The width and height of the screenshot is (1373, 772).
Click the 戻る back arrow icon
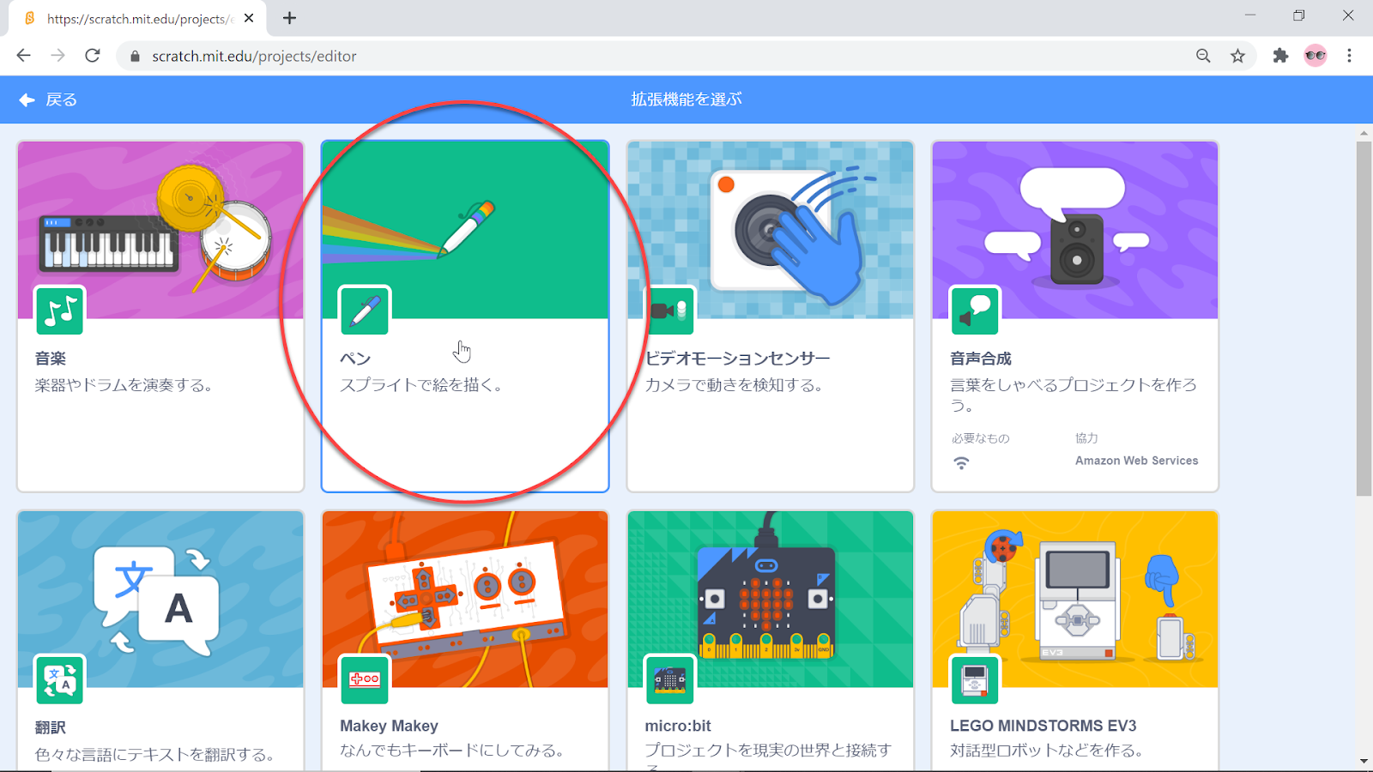pos(27,100)
